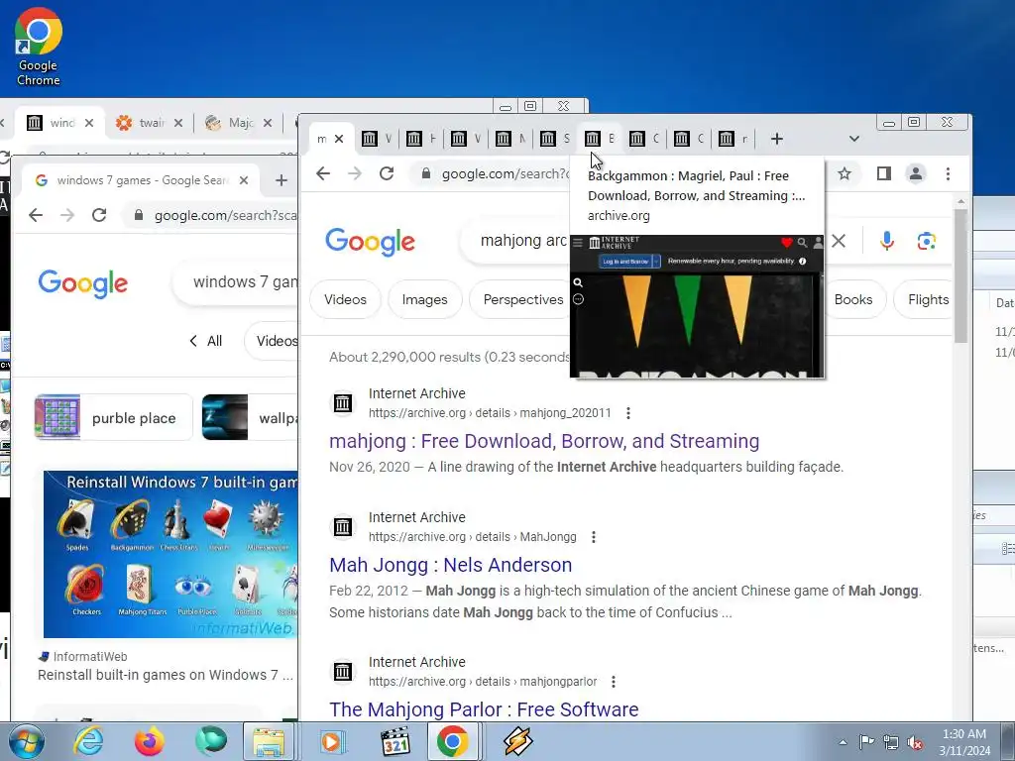1015x761 pixels.
Task: Open 'Mah Jongg : Nels Anderson' result
Action: coord(451,565)
